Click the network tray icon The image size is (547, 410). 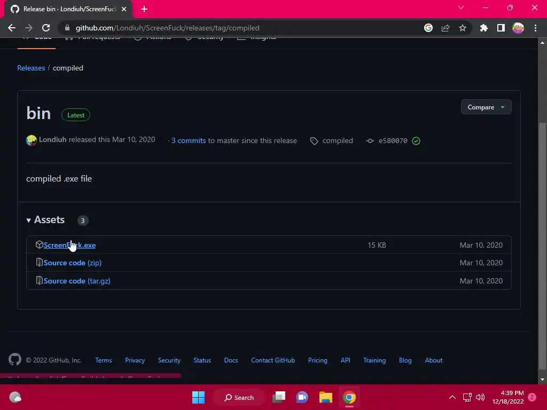[x=467, y=397]
